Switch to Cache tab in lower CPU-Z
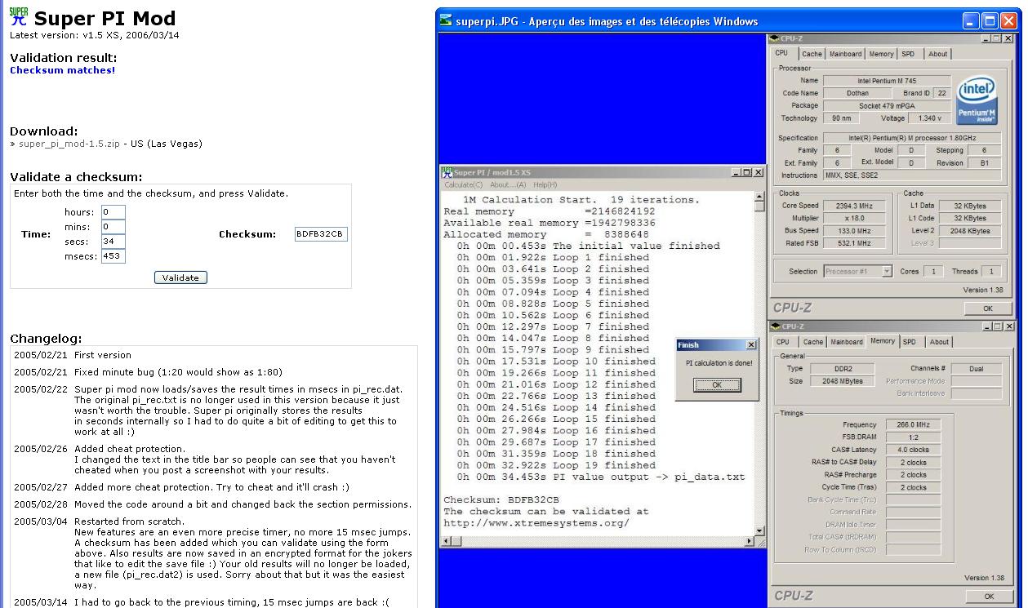The width and height of the screenshot is (1028, 608). tap(812, 342)
